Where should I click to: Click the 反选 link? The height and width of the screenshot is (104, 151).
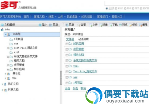point(75,88)
